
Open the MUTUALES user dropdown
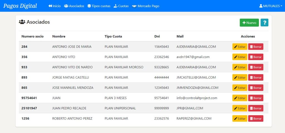click(269, 6)
